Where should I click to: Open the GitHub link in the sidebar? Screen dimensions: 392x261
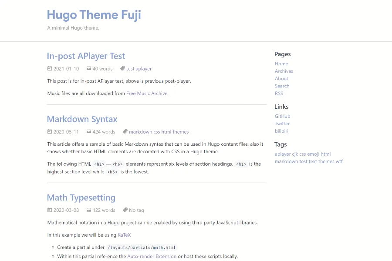pyautogui.click(x=282, y=116)
